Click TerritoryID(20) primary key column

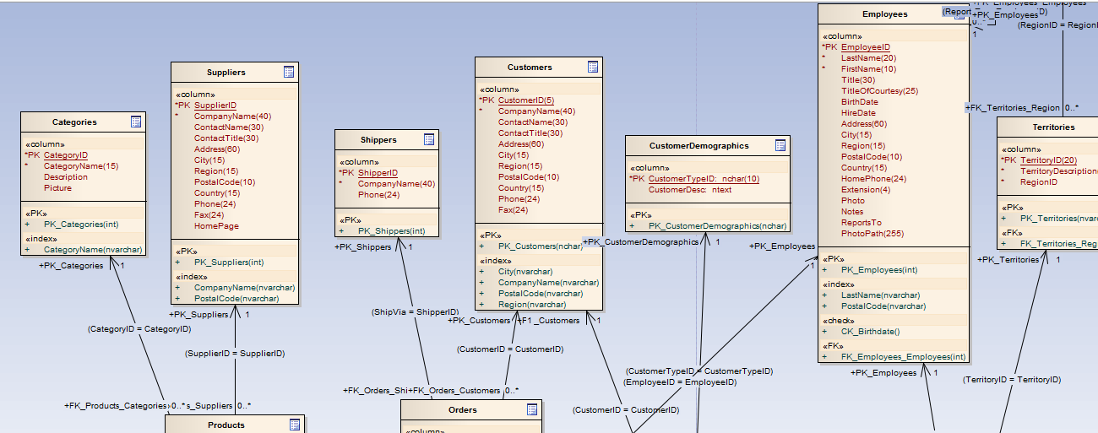[1049, 160]
